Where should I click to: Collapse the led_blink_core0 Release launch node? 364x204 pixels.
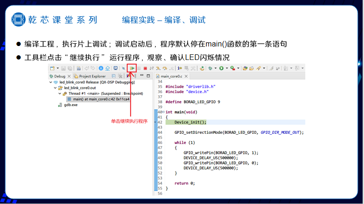click(51, 82)
